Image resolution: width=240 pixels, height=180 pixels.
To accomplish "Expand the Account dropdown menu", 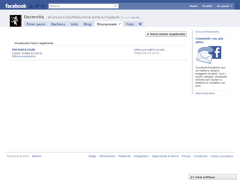I will (x=224, y=6).
